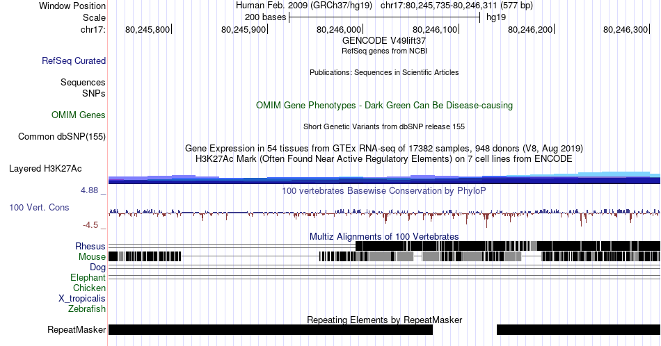
Task: Click the hg19 label beside scale bar
Action: [x=495, y=17]
